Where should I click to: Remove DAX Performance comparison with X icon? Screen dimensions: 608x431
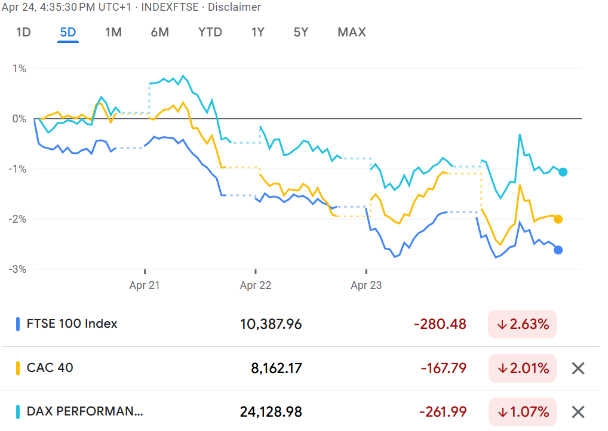tap(578, 412)
